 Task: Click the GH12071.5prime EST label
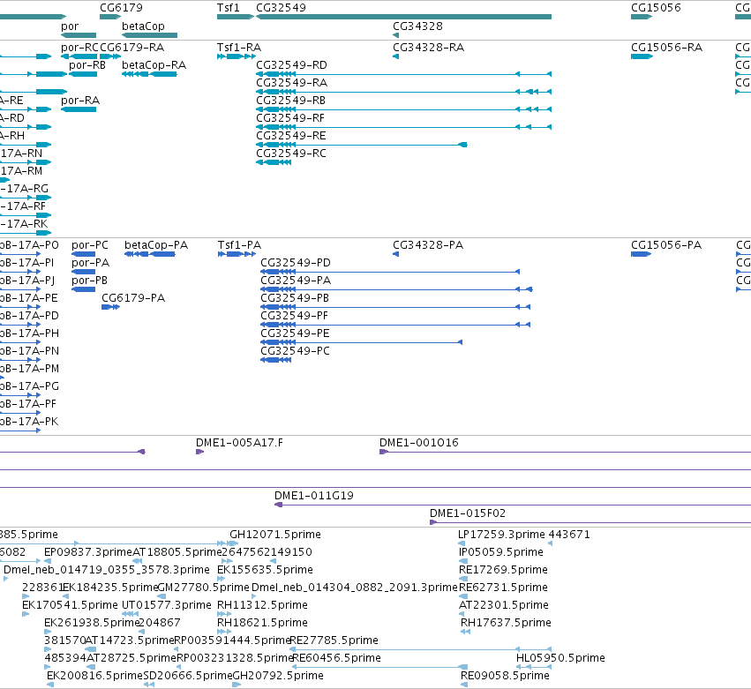(275, 535)
